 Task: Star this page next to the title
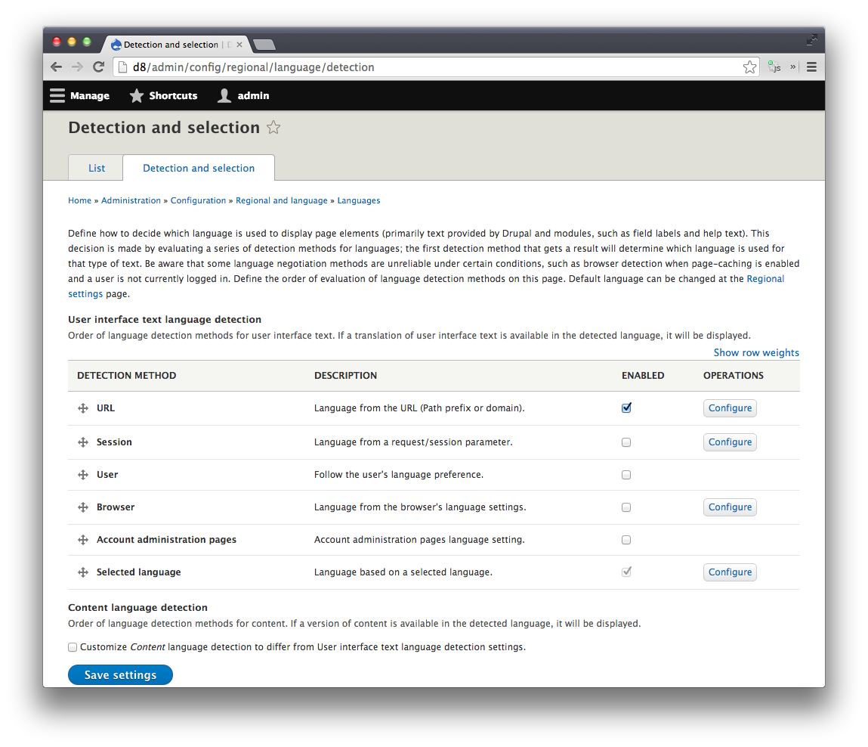[273, 128]
